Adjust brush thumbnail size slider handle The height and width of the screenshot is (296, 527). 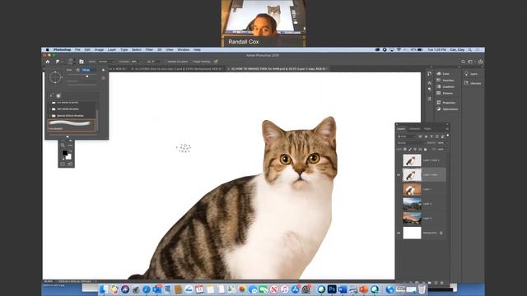[68, 136]
